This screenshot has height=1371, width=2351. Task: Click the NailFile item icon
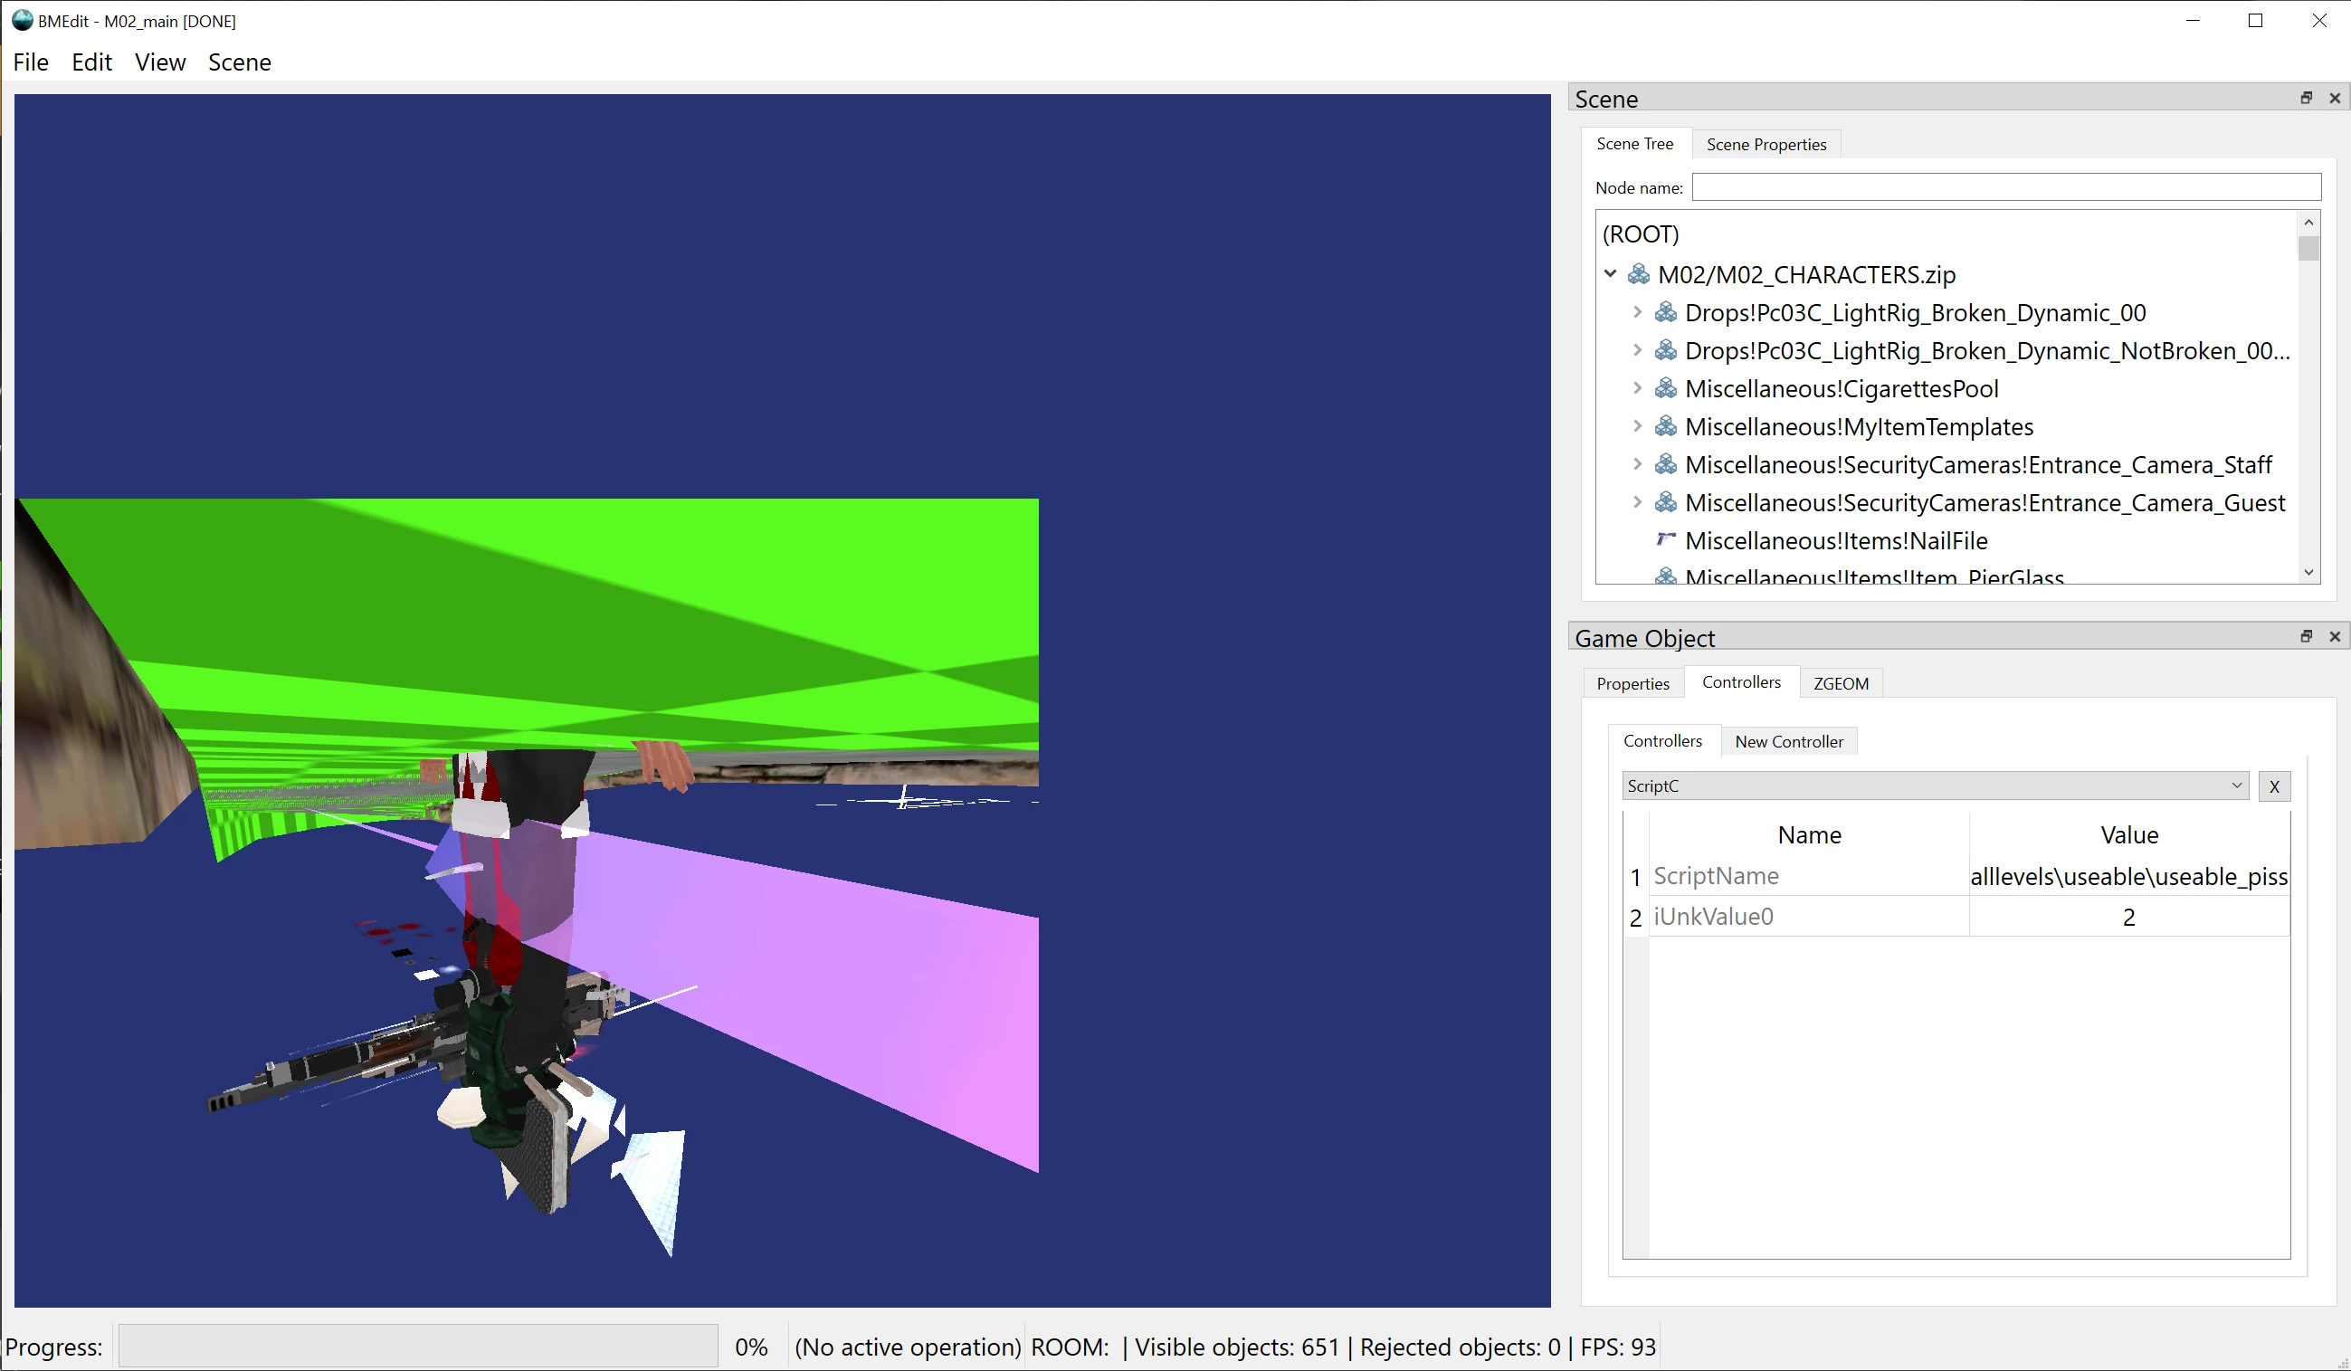tap(1665, 539)
